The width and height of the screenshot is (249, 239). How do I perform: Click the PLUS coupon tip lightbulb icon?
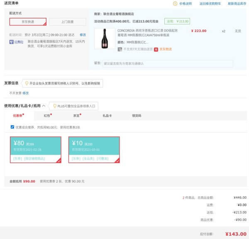click(x=55, y=106)
